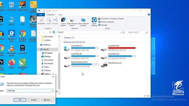Open the new folder PSD file icon
The image size is (189, 106).
22,49
